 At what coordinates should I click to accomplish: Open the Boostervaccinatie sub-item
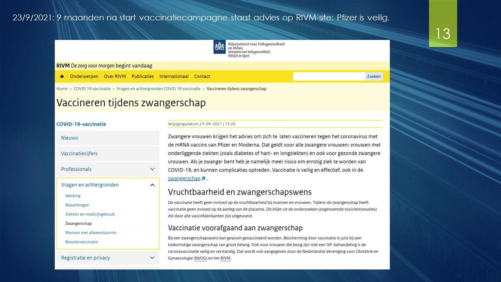81,242
